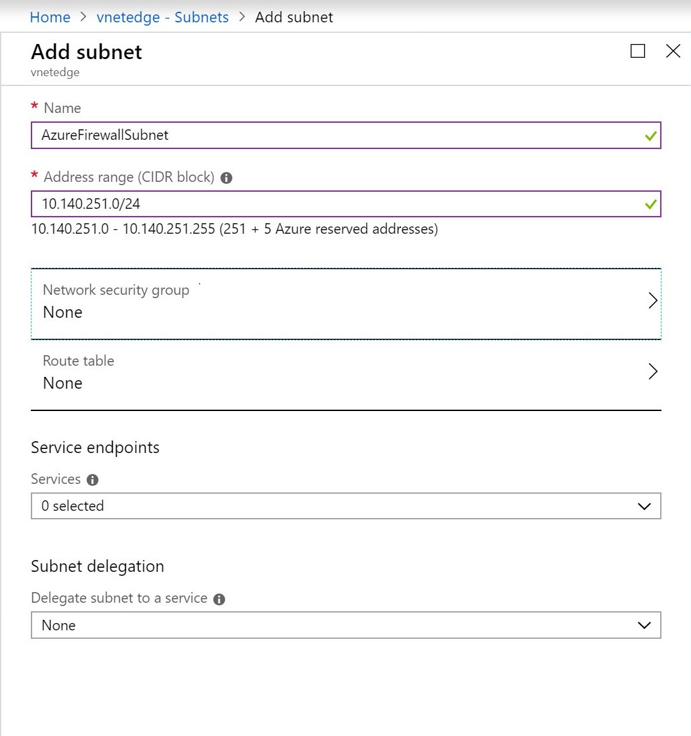Click green checkmark in Address range field
This screenshot has width=691, height=736.
(x=651, y=205)
